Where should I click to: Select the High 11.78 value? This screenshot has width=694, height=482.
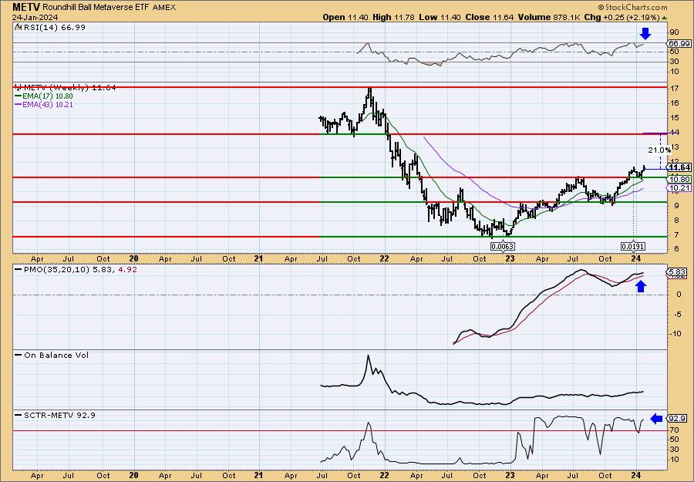[x=393, y=17]
